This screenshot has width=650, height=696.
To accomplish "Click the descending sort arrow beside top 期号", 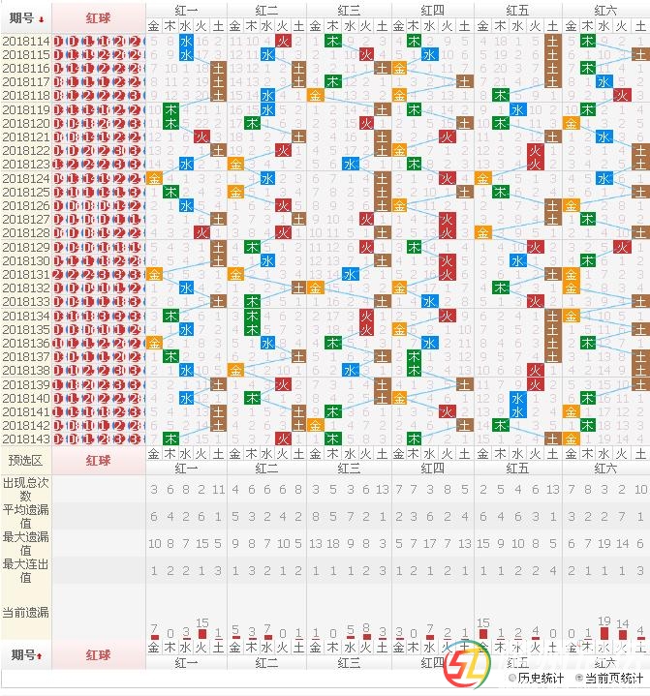I will [x=41, y=17].
